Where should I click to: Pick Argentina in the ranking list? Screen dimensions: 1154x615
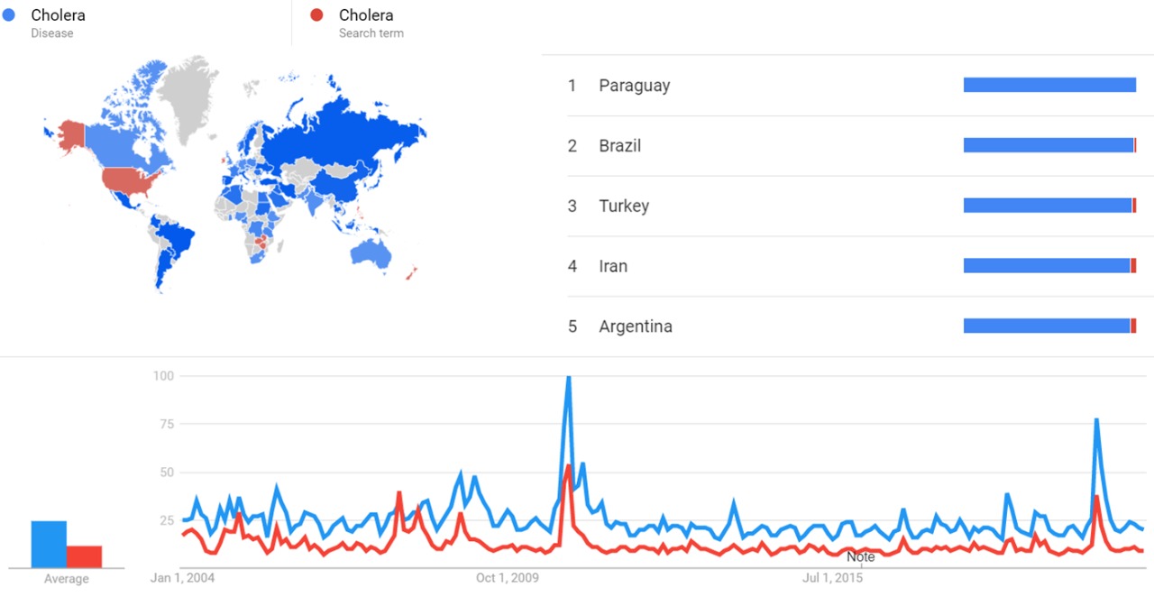(x=635, y=326)
